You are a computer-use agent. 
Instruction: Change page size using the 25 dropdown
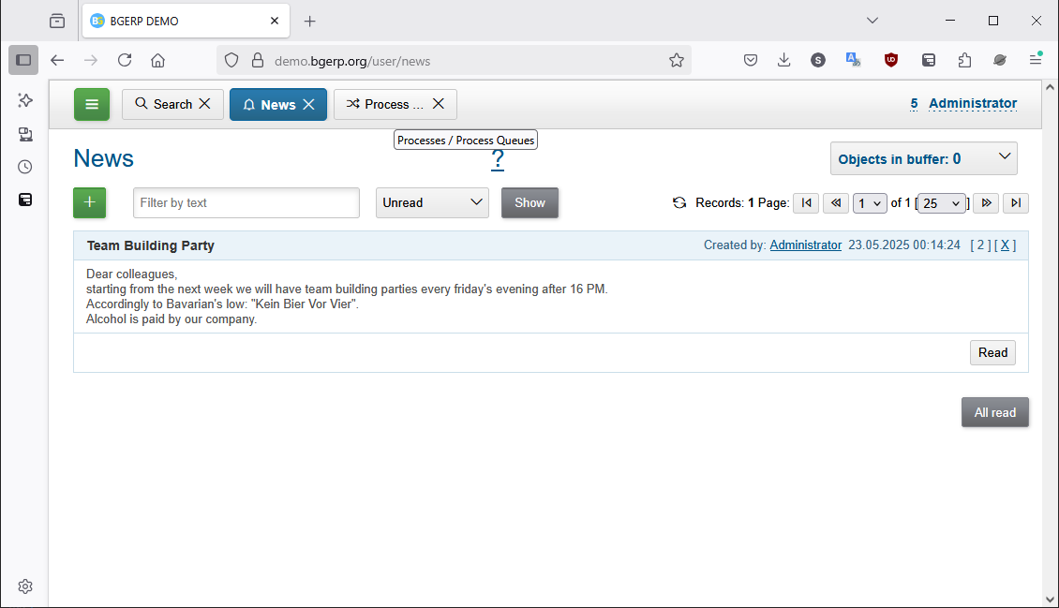pos(941,202)
